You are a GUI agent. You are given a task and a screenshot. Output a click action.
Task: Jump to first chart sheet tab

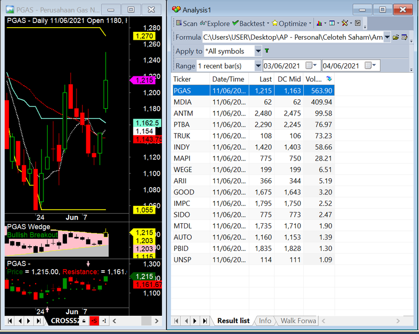click(10, 320)
